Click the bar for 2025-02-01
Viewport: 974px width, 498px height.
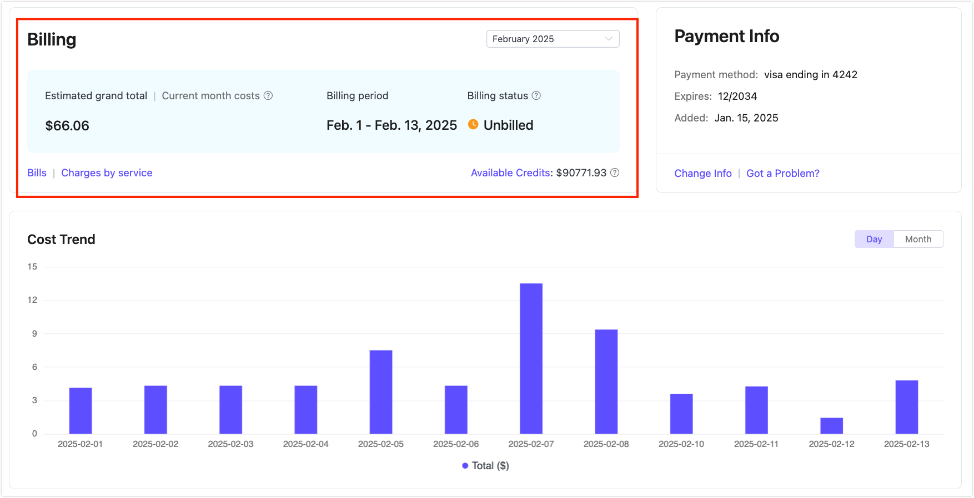[x=81, y=410]
